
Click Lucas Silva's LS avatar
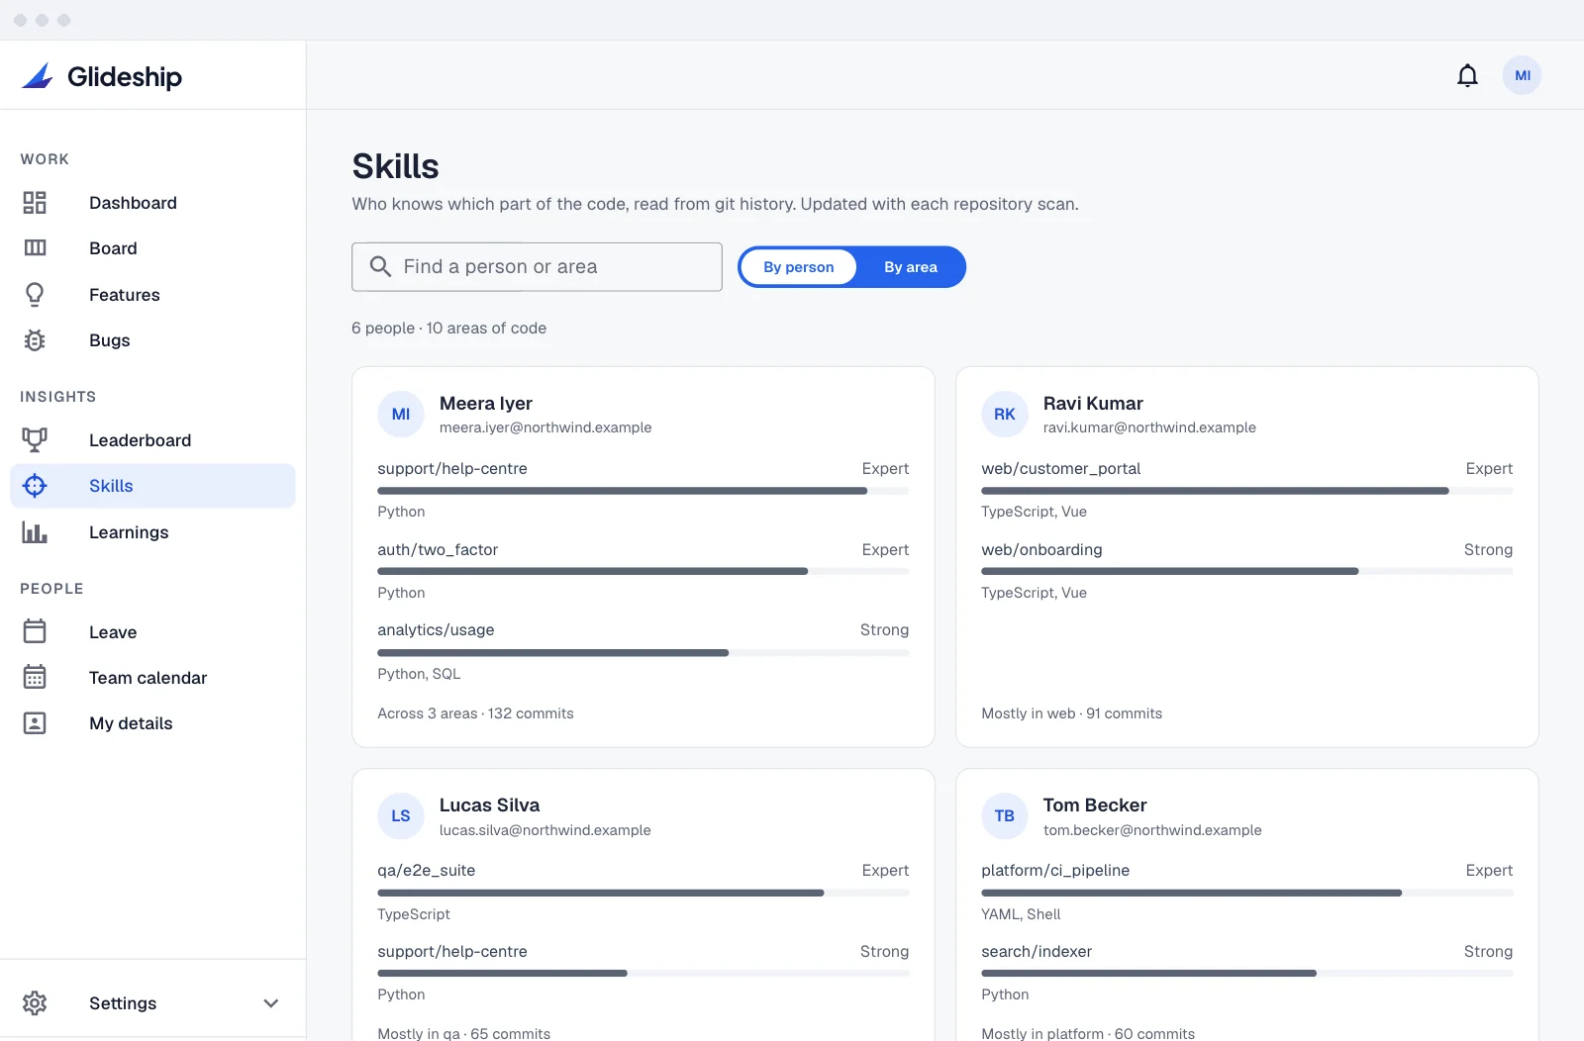tap(401, 815)
